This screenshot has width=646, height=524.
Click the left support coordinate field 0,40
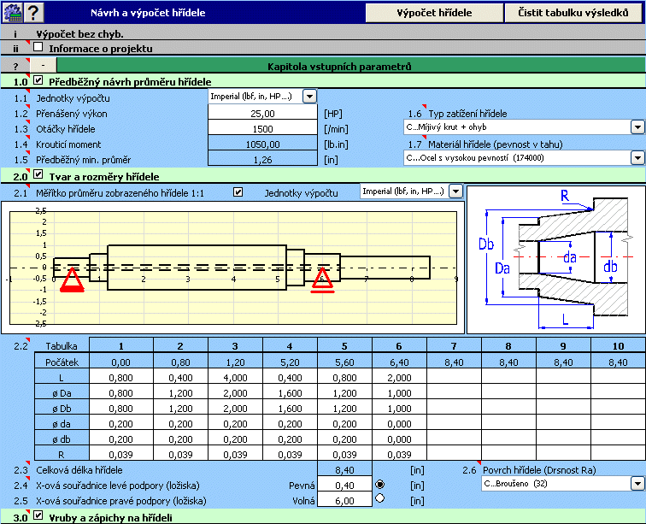coord(345,486)
